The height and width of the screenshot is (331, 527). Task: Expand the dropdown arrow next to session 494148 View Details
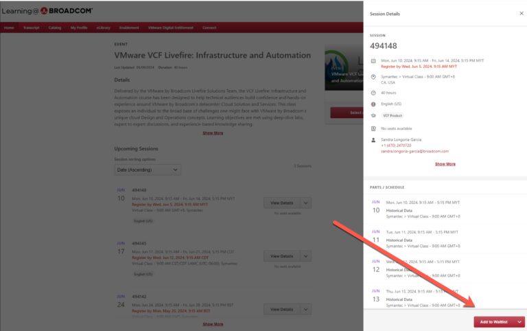305,203
